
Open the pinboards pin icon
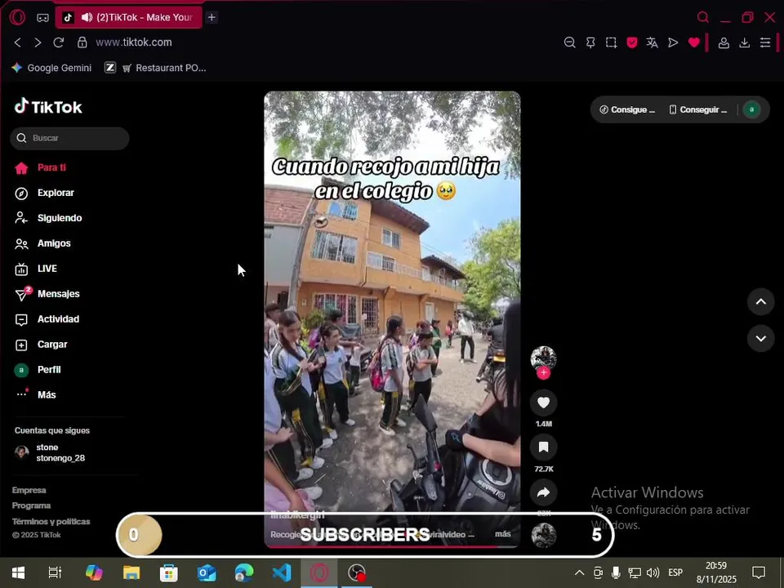pos(590,42)
